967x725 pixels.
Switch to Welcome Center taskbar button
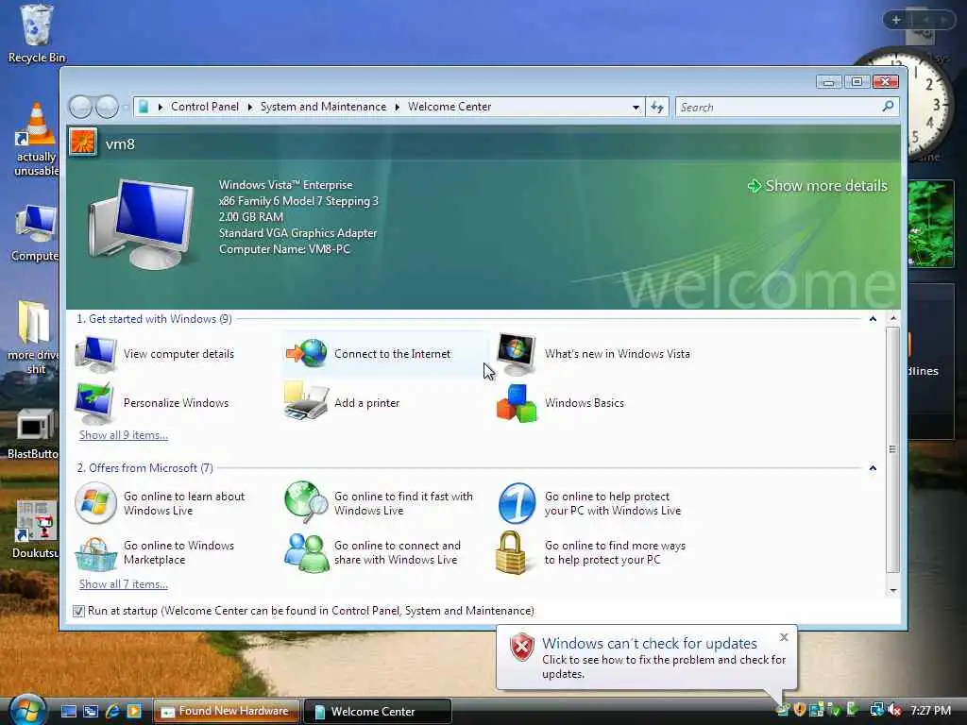(378, 712)
